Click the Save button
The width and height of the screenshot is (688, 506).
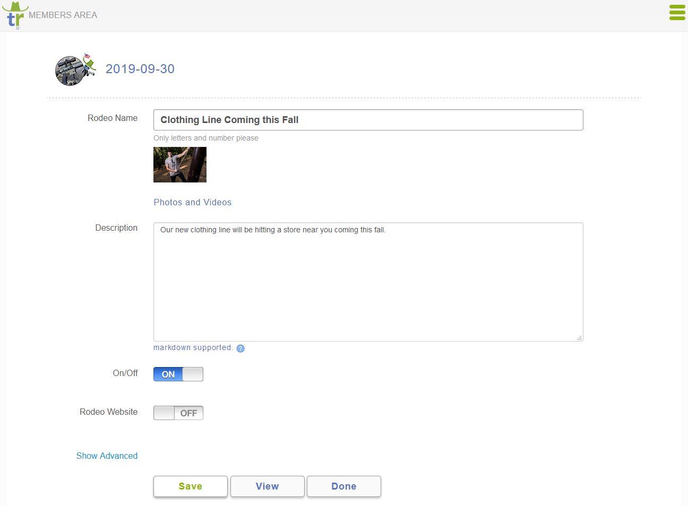click(191, 486)
